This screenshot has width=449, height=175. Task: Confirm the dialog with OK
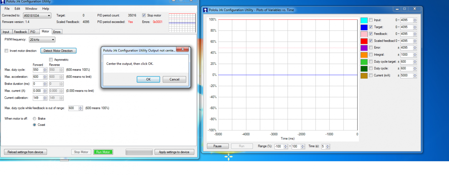coord(148,79)
